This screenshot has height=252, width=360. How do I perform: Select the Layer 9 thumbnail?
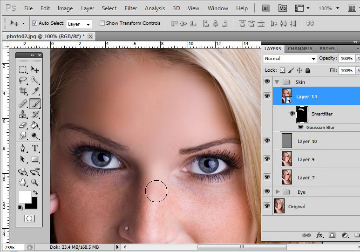pos(287,159)
